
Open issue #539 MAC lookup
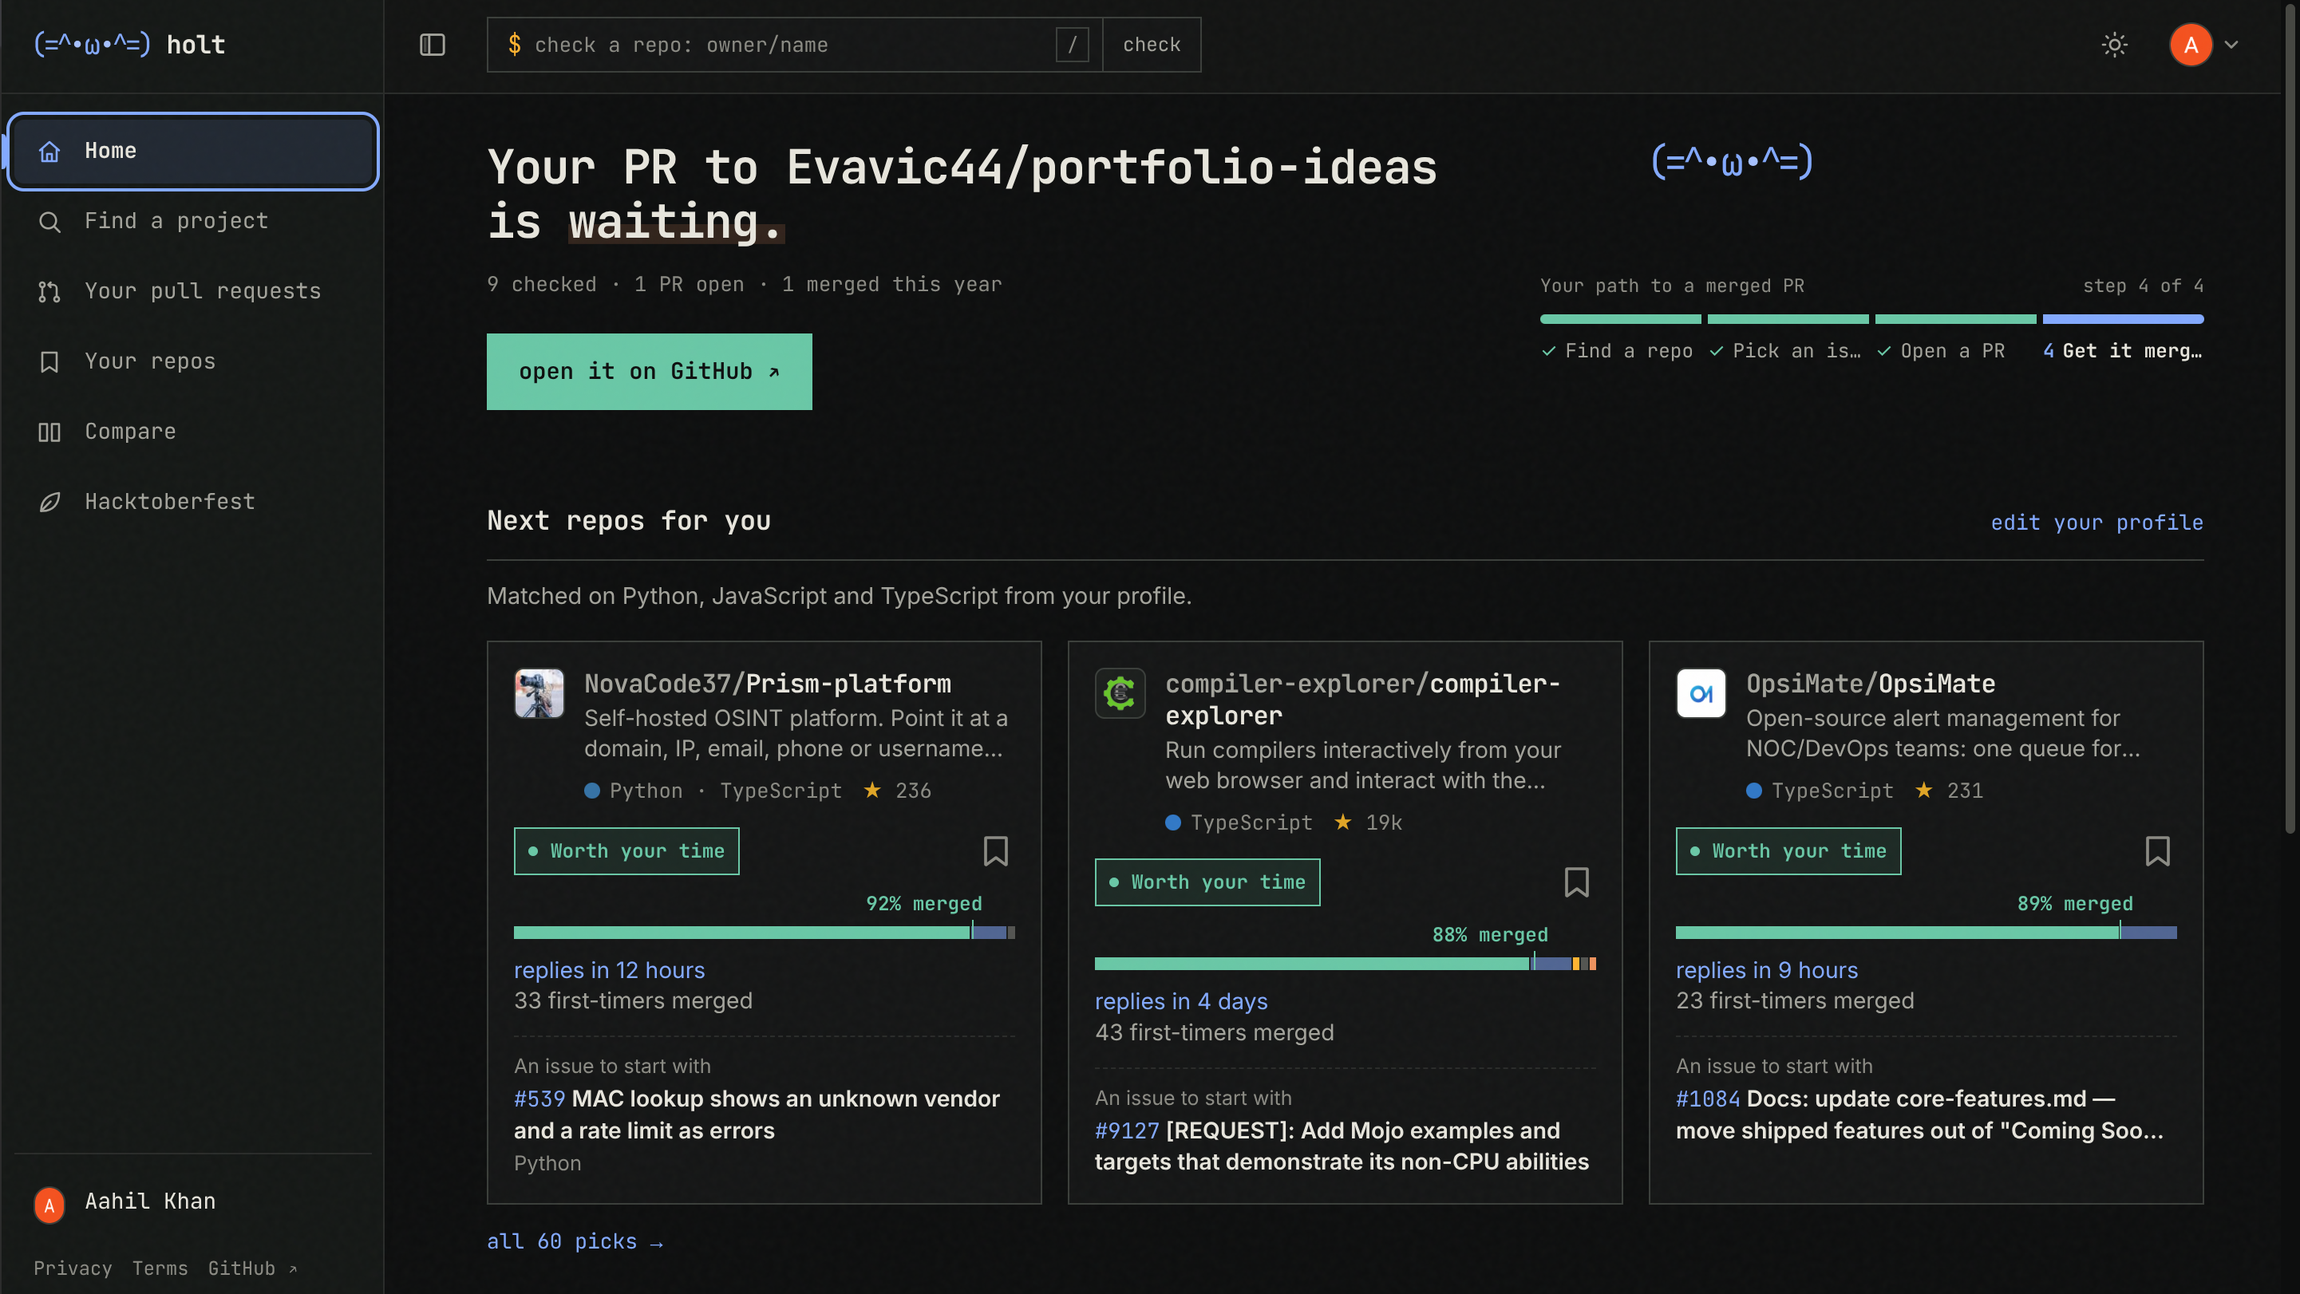click(x=757, y=1114)
